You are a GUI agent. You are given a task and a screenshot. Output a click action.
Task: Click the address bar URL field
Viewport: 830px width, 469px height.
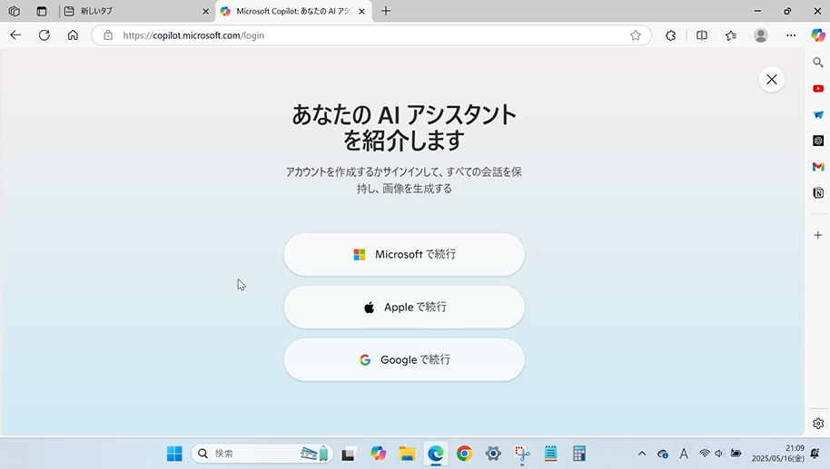363,35
